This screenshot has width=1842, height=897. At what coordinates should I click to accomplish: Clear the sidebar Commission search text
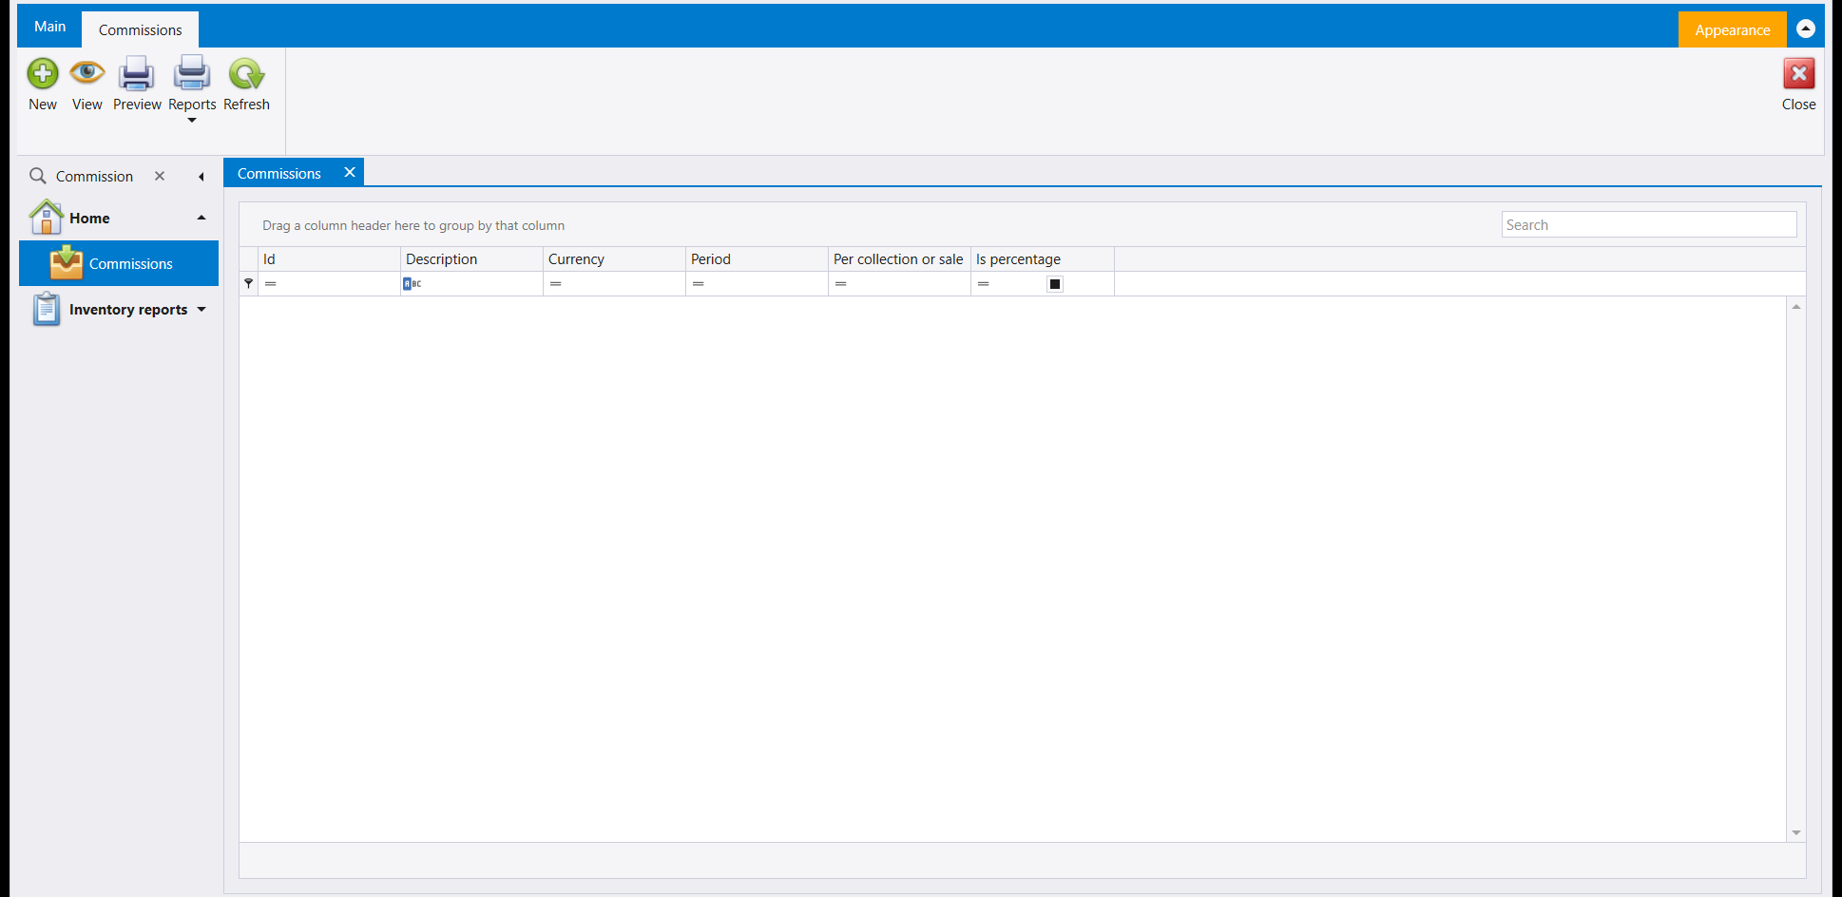[x=160, y=176]
